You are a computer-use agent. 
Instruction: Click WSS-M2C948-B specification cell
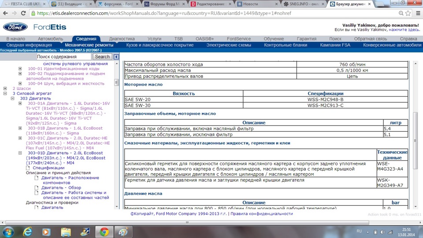pos(325,99)
